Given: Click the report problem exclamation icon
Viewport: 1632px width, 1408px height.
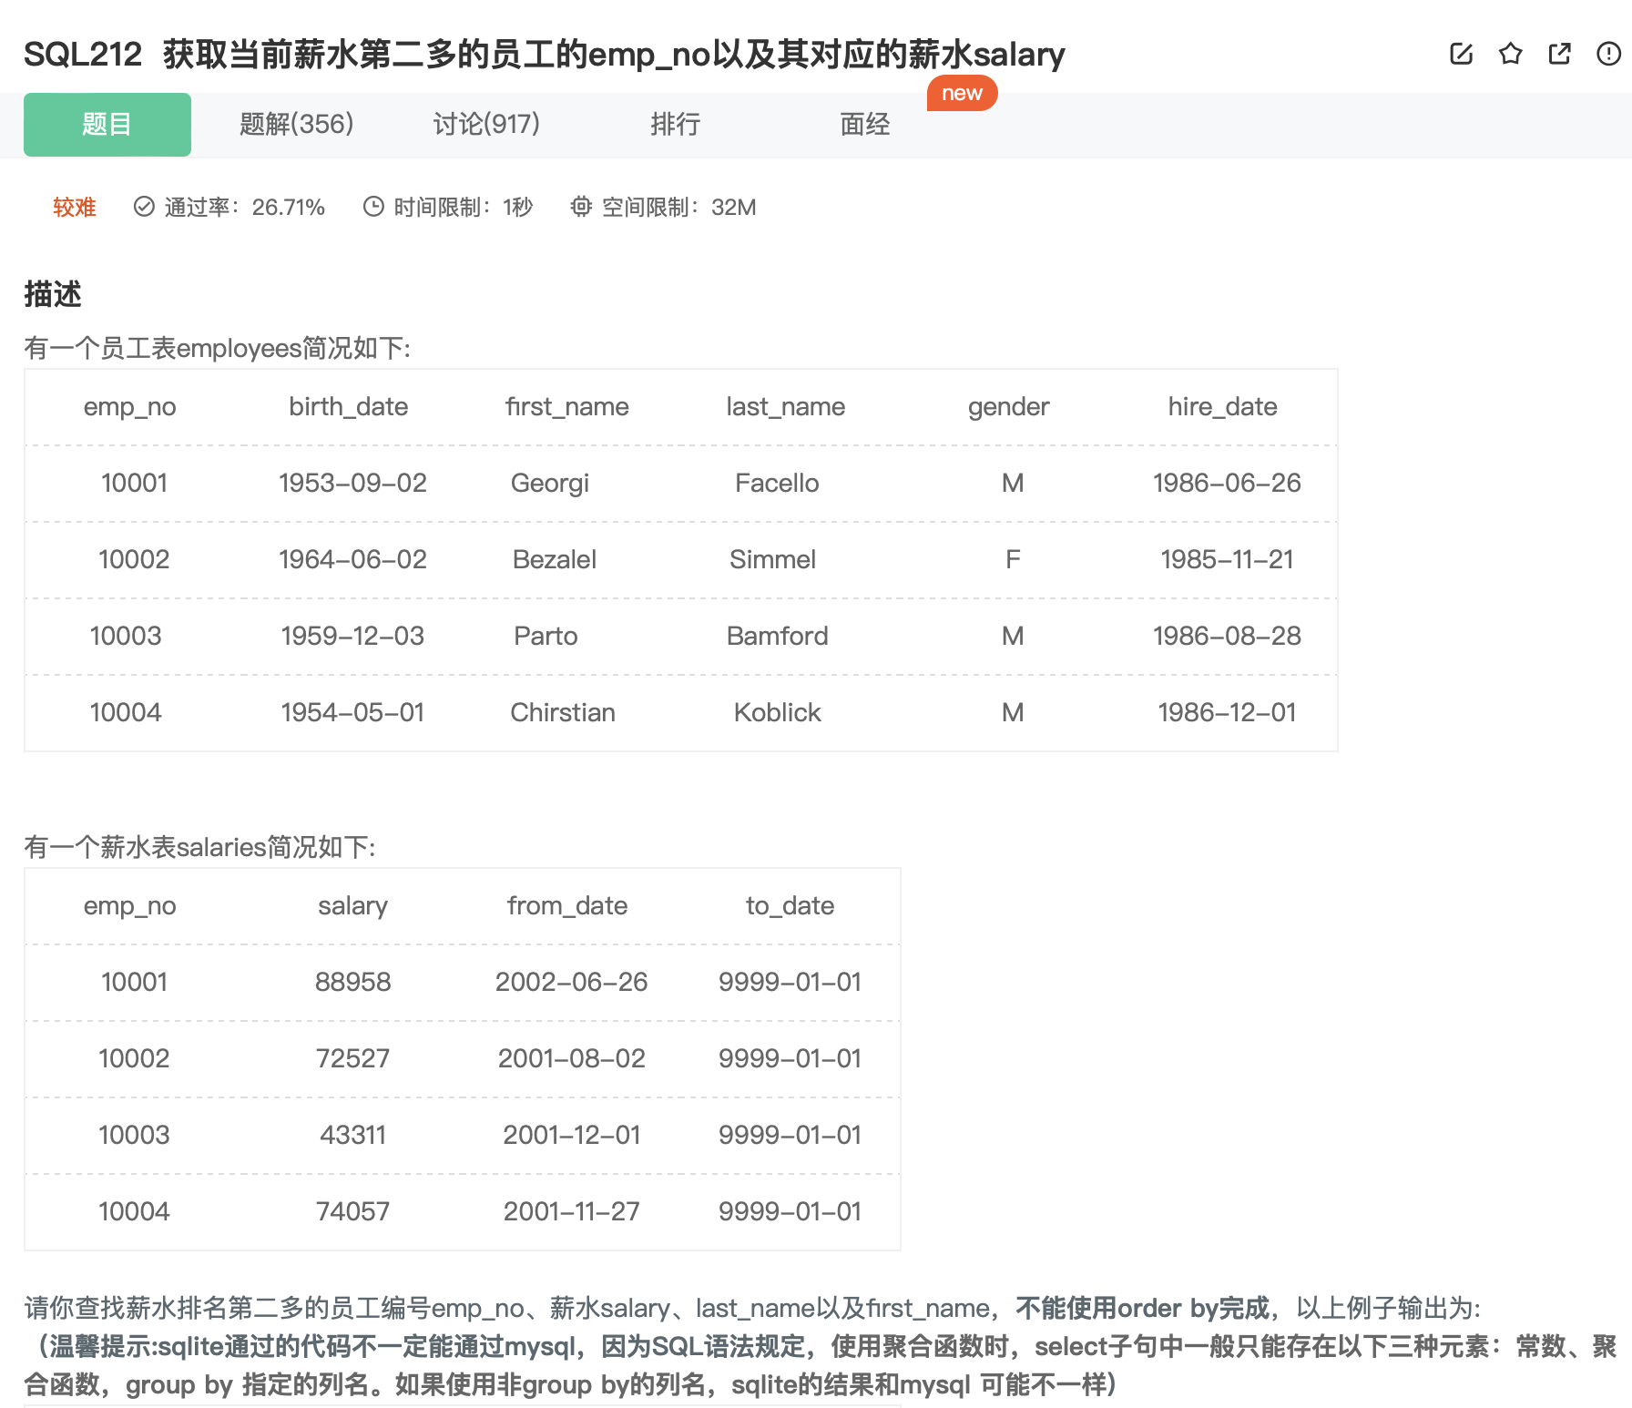Looking at the screenshot, I should coord(1608,54).
